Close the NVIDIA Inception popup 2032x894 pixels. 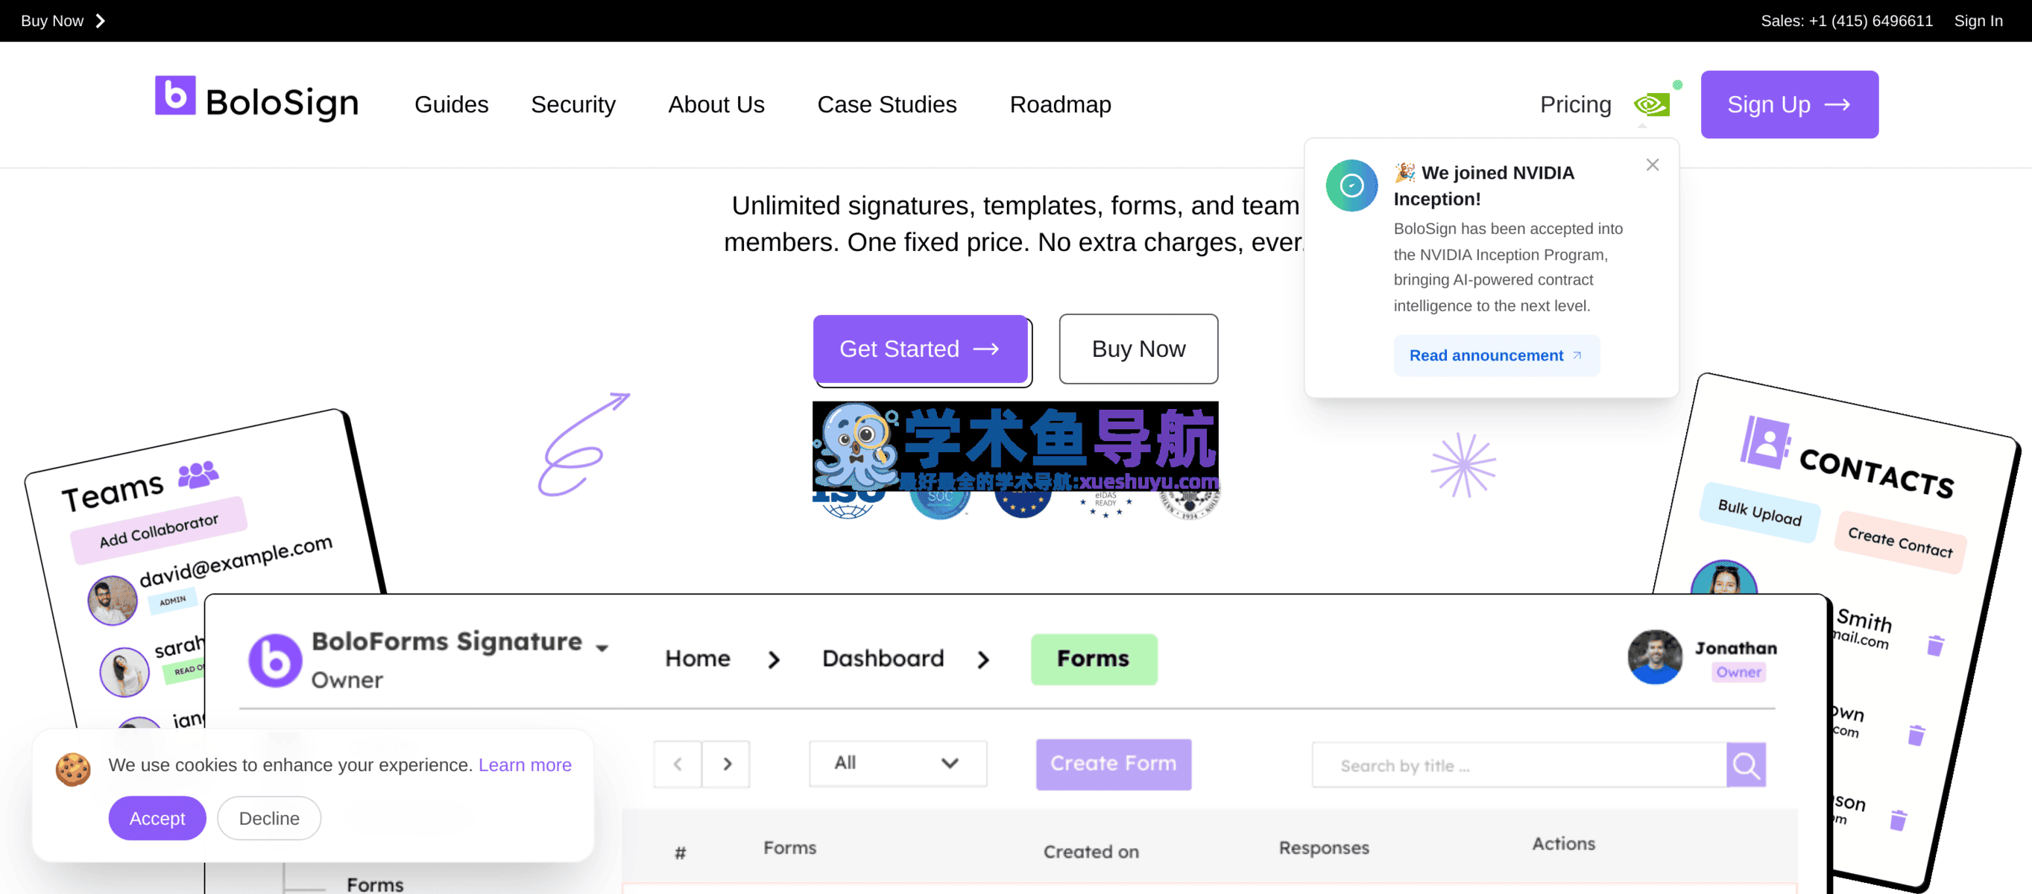1653,165
